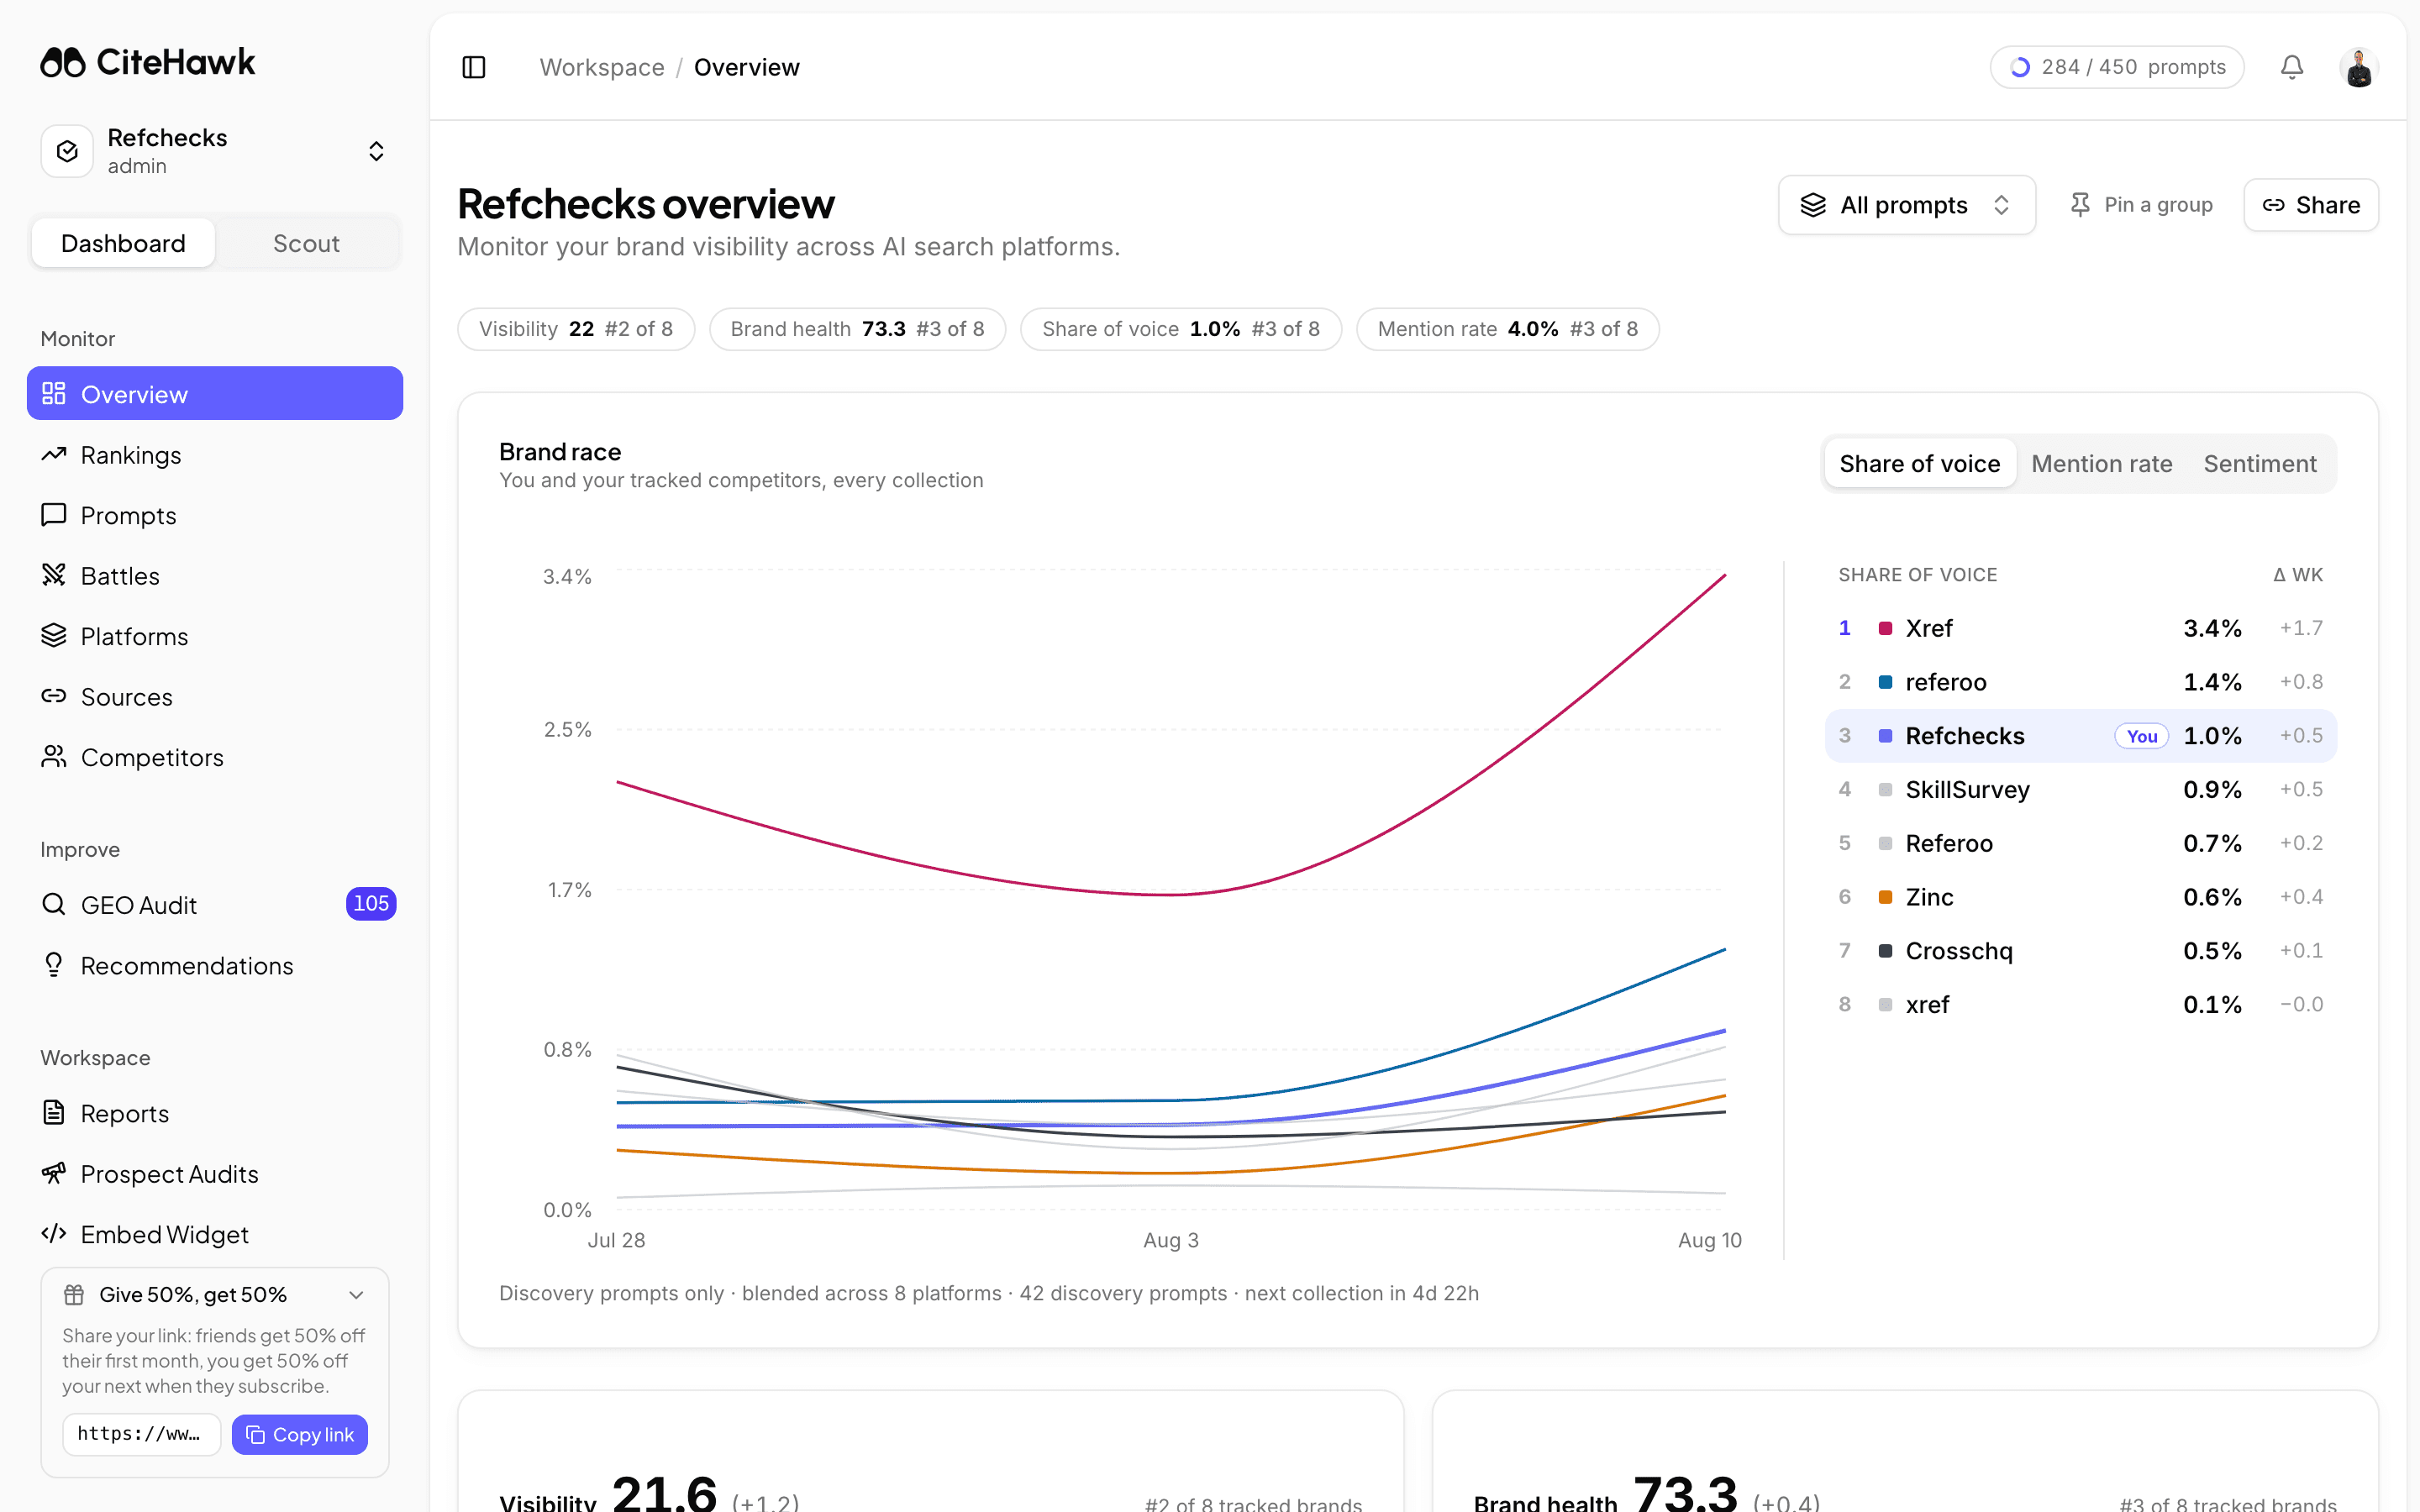Open Recommendations
Screen dimensions: 2420x1512
215,965
